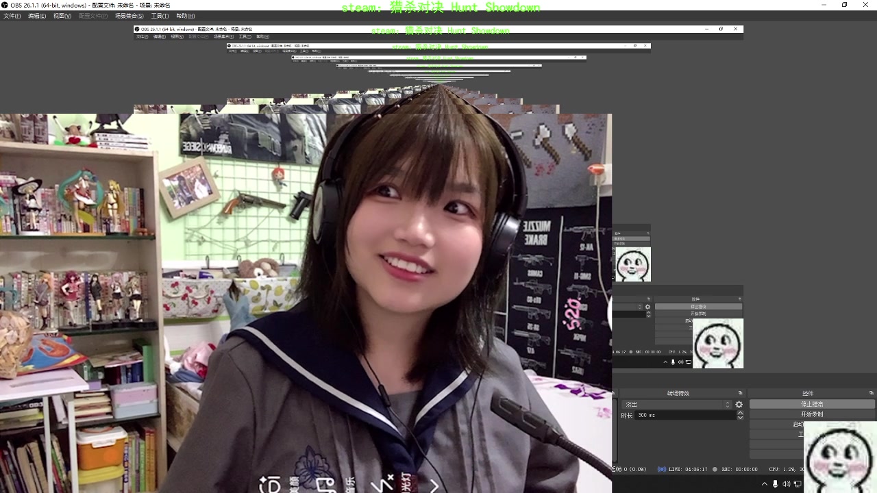Show hidden system tray icons chevron

coord(765,484)
